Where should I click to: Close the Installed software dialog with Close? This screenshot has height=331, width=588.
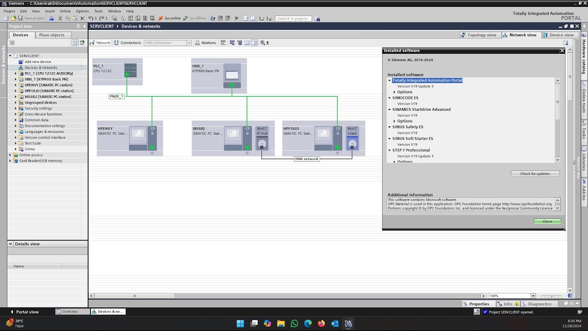[547, 222]
